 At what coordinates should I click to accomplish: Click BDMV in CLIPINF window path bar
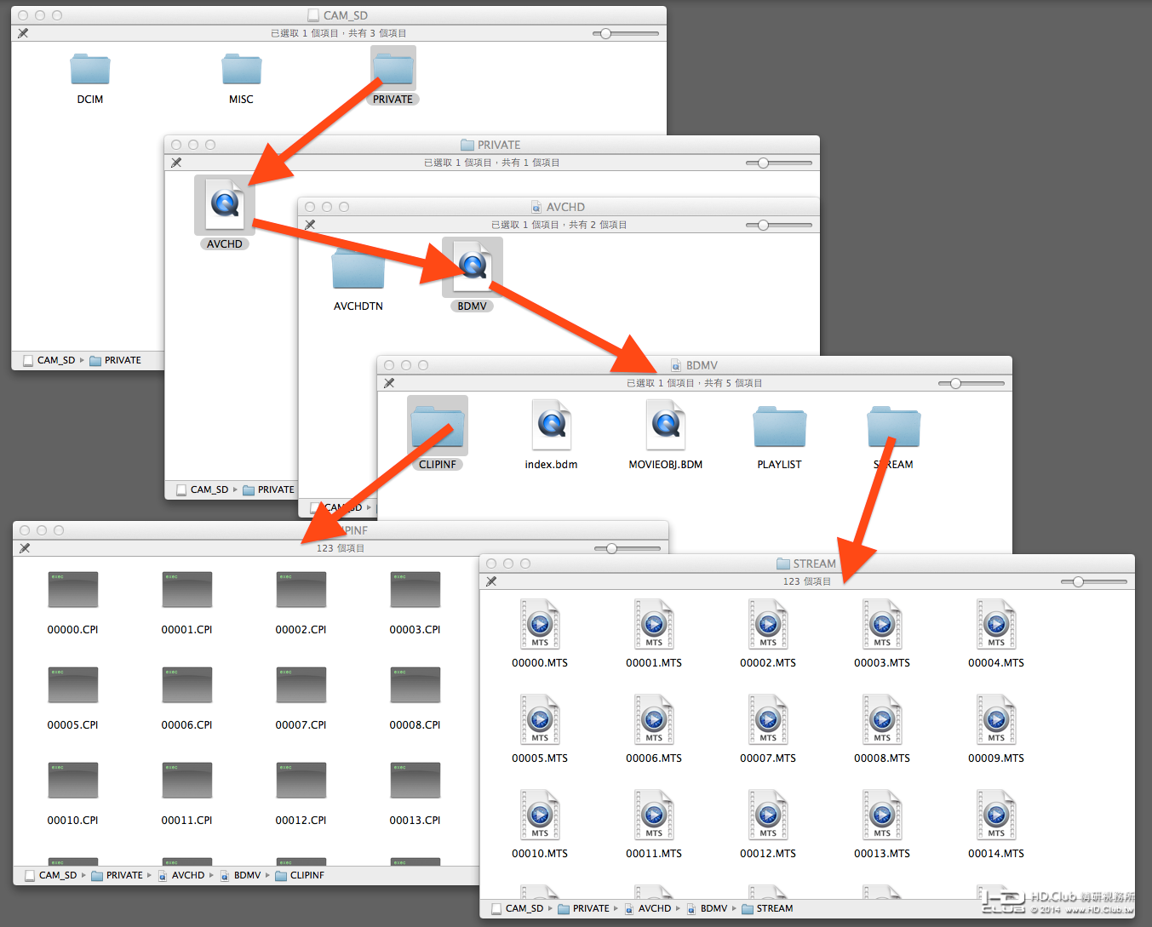coord(241,875)
